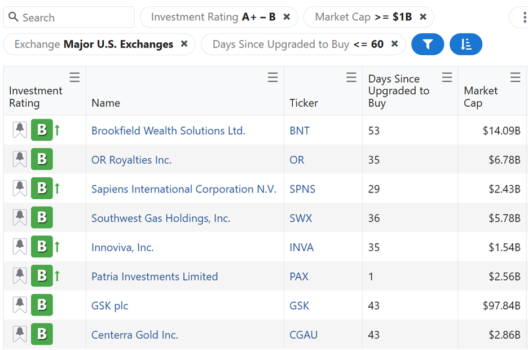The width and height of the screenshot is (528, 350).
Task: Toggle alert bell for Patria Investments Limited
Action: [20, 276]
